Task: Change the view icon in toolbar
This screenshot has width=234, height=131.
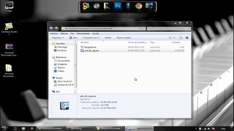Action: click(170, 38)
